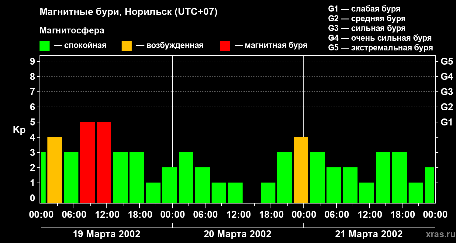The width and height of the screenshot is (456, 243).
Task: Click the G2 tick label on the right axis
Action: pos(447,107)
